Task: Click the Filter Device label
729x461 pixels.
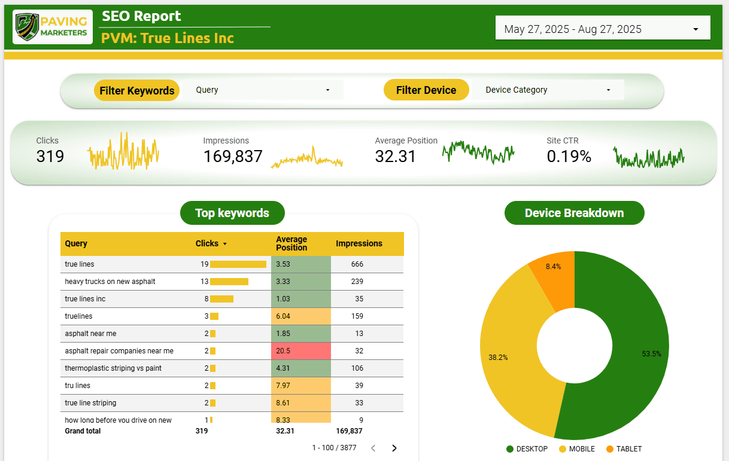Action: pyautogui.click(x=426, y=90)
